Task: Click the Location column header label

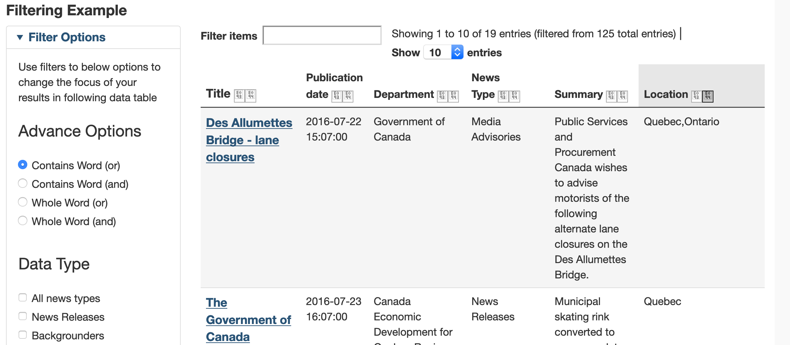Action: pyautogui.click(x=666, y=94)
